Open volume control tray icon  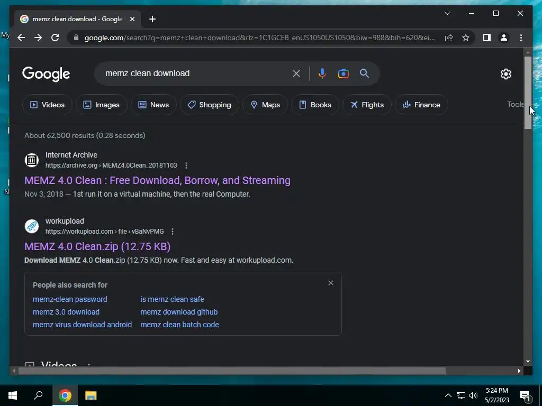point(473,395)
